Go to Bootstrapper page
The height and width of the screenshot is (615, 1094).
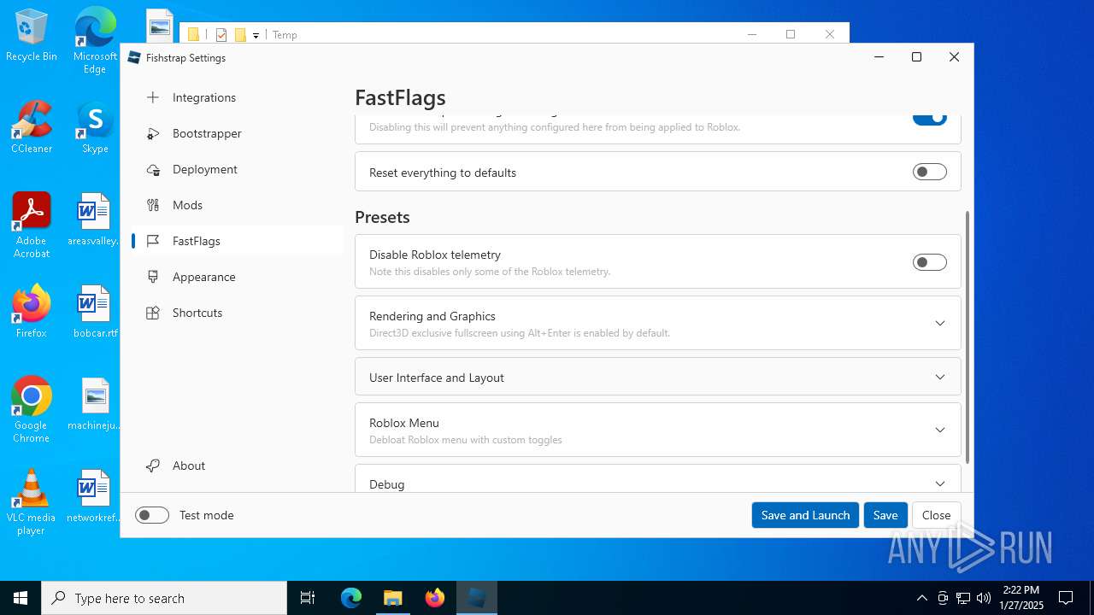[x=237, y=133]
